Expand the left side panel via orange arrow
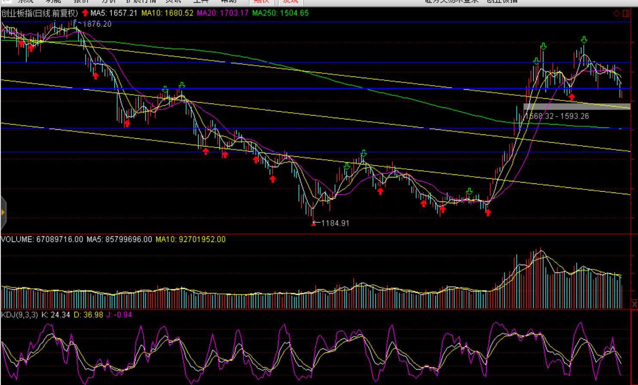The height and width of the screenshot is (385, 638). [x=3, y=212]
